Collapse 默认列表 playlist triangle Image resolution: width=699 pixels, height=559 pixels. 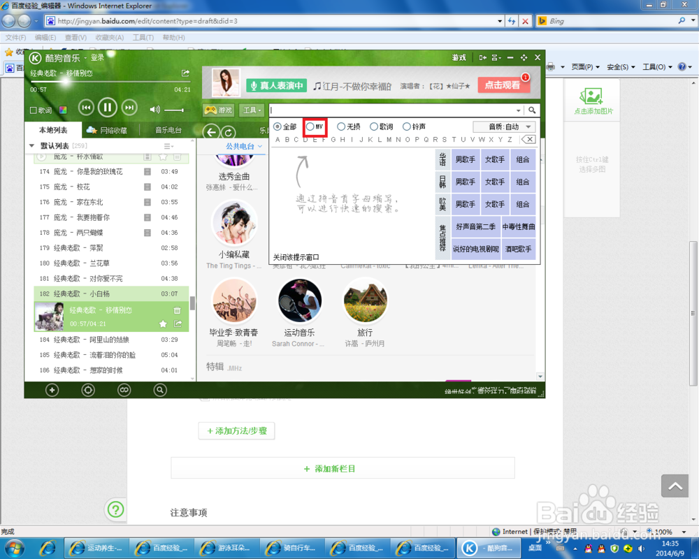tap(31, 146)
